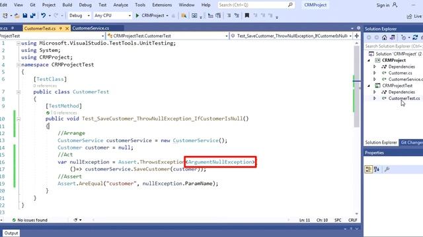423x237 pixels.
Task: Click the Live Share icon
Action: pyautogui.click(x=410, y=16)
